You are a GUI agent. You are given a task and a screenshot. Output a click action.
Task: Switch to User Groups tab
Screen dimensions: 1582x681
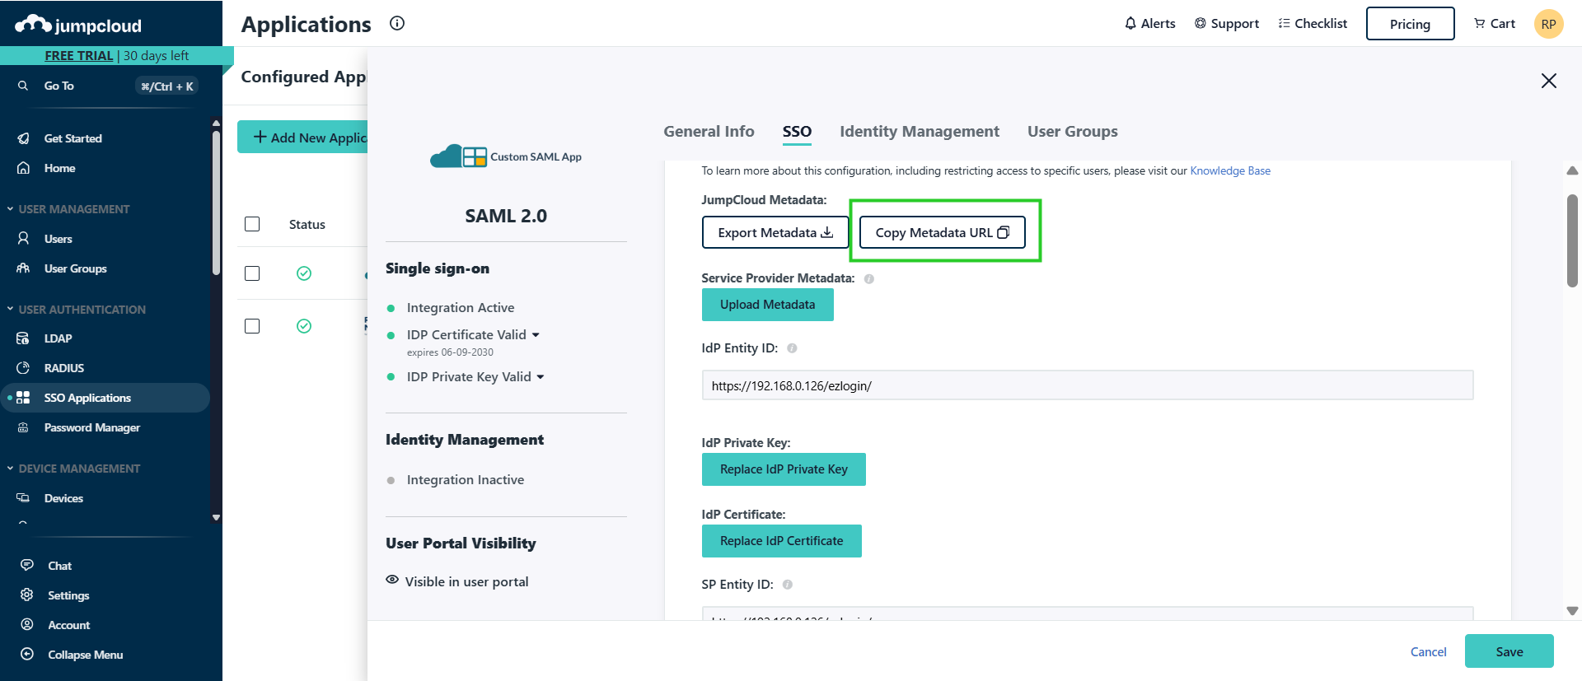(1073, 132)
